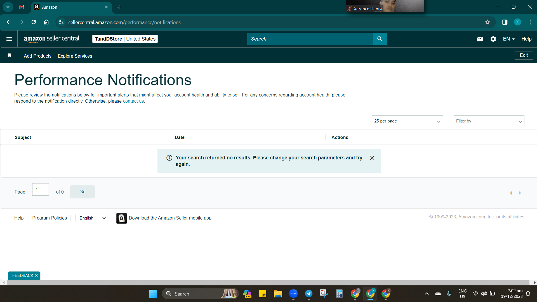Open Explore Services menu item
The height and width of the screenshot is (302, 537).
pos(75,56)
